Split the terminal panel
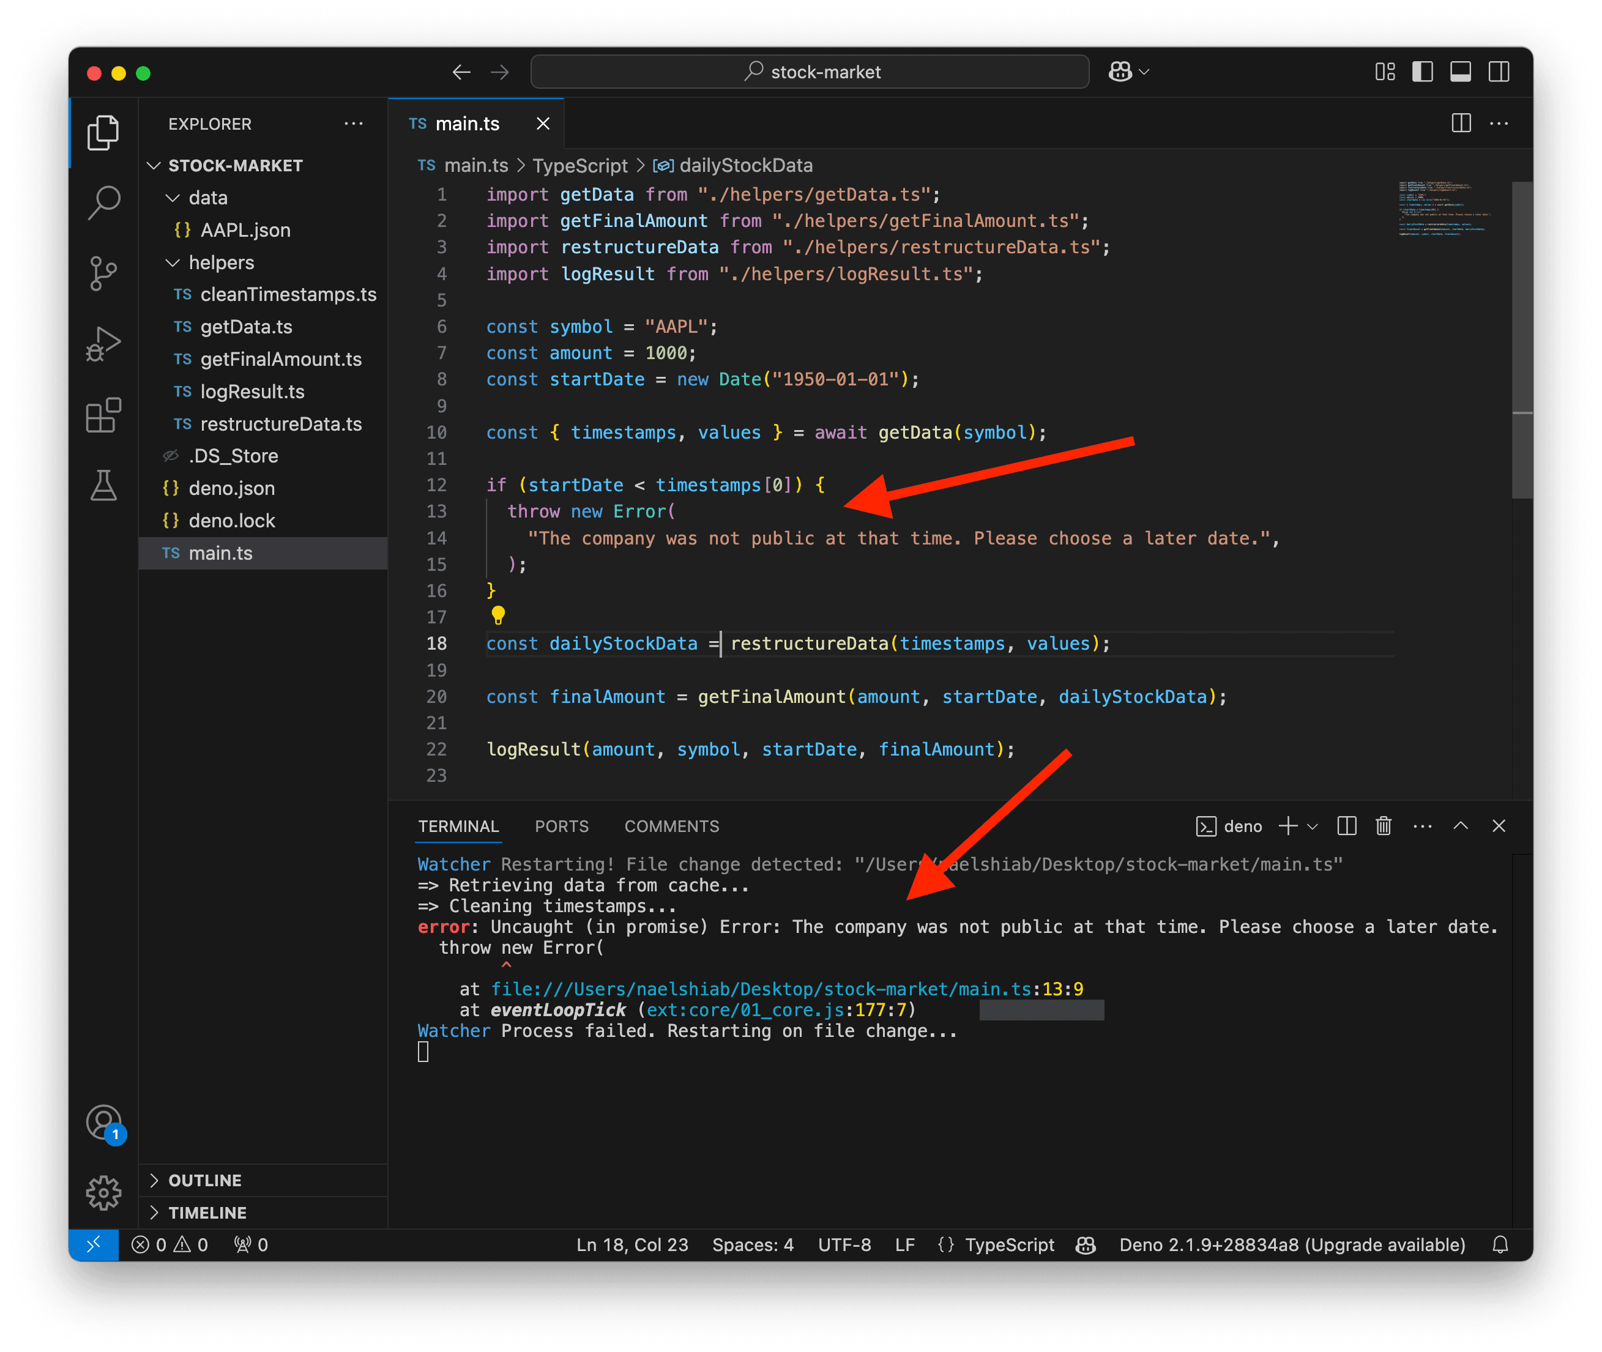Screen dimensions: 1602x1352 point(1347,826)
